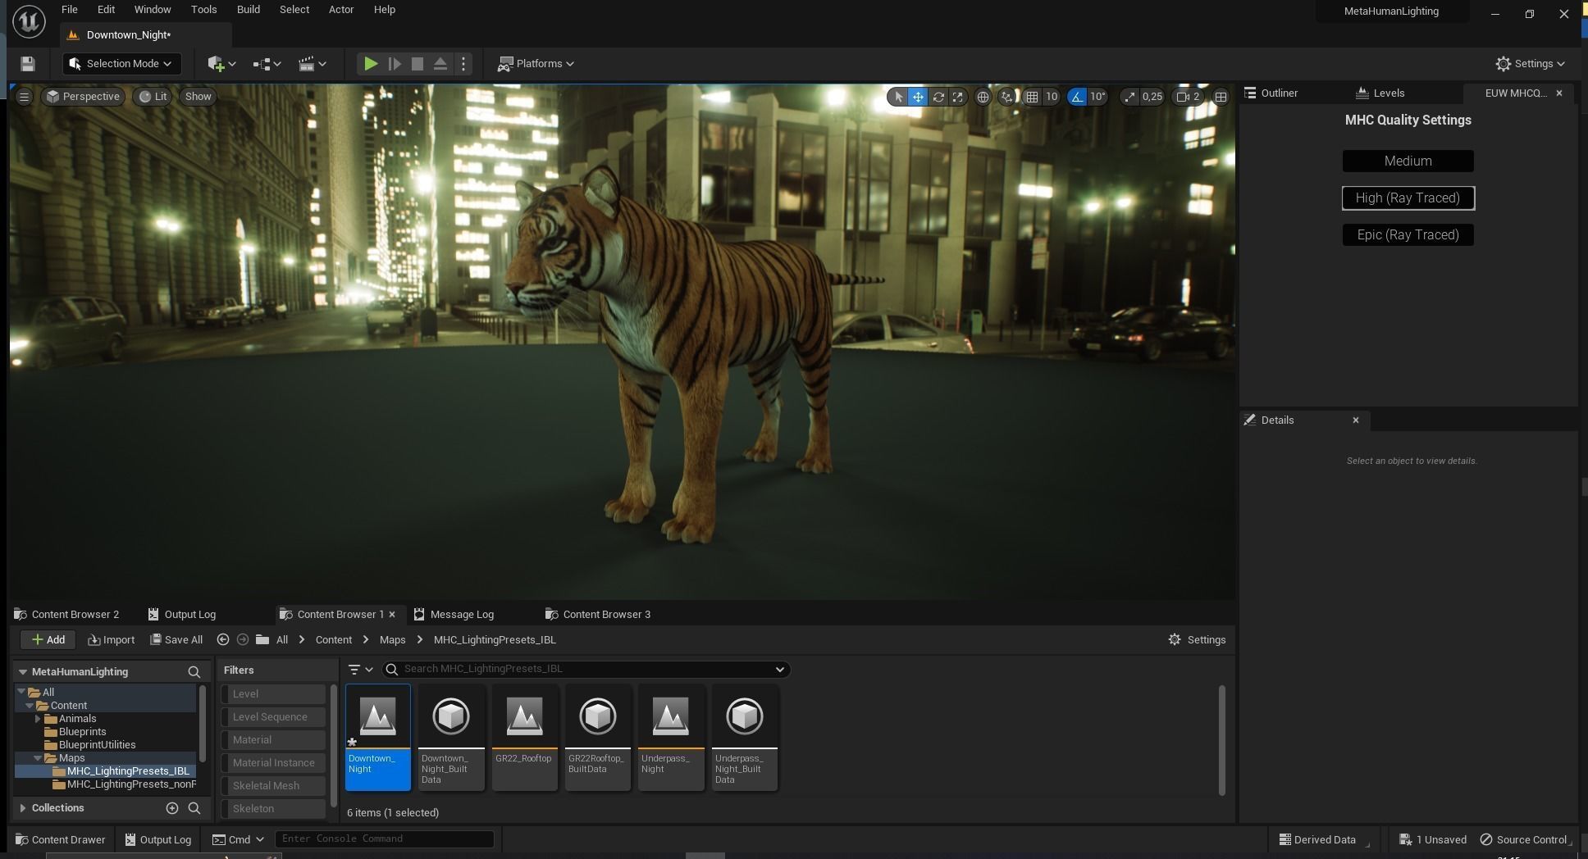1588x859 pixels.
Task: Open the editor Settings dropdown
Action: [x=1530, y=64]
